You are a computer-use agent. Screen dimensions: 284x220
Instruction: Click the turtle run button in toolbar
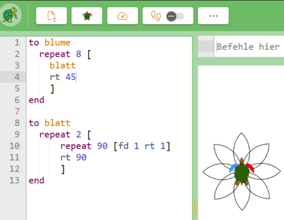tap(87, 16)
